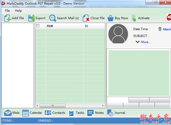Click the Close File icon
Viewport: 171px width, 125px height.
(x=86, y=18)
